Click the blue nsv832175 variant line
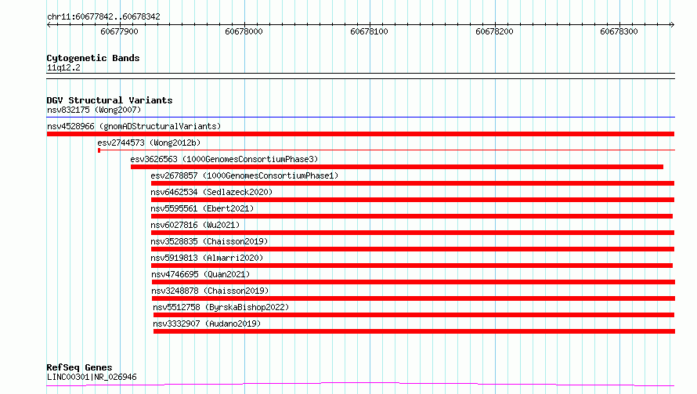Screen dimensions: 697x394 pyautogui.click(x=360, y=117)
